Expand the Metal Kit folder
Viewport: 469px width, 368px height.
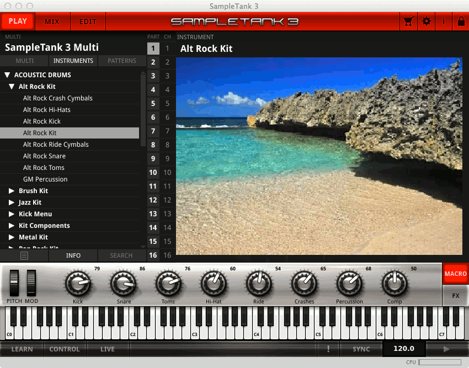pyautogui.click(x=12, y=237)
